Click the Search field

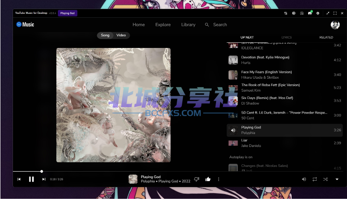point(220,25)
